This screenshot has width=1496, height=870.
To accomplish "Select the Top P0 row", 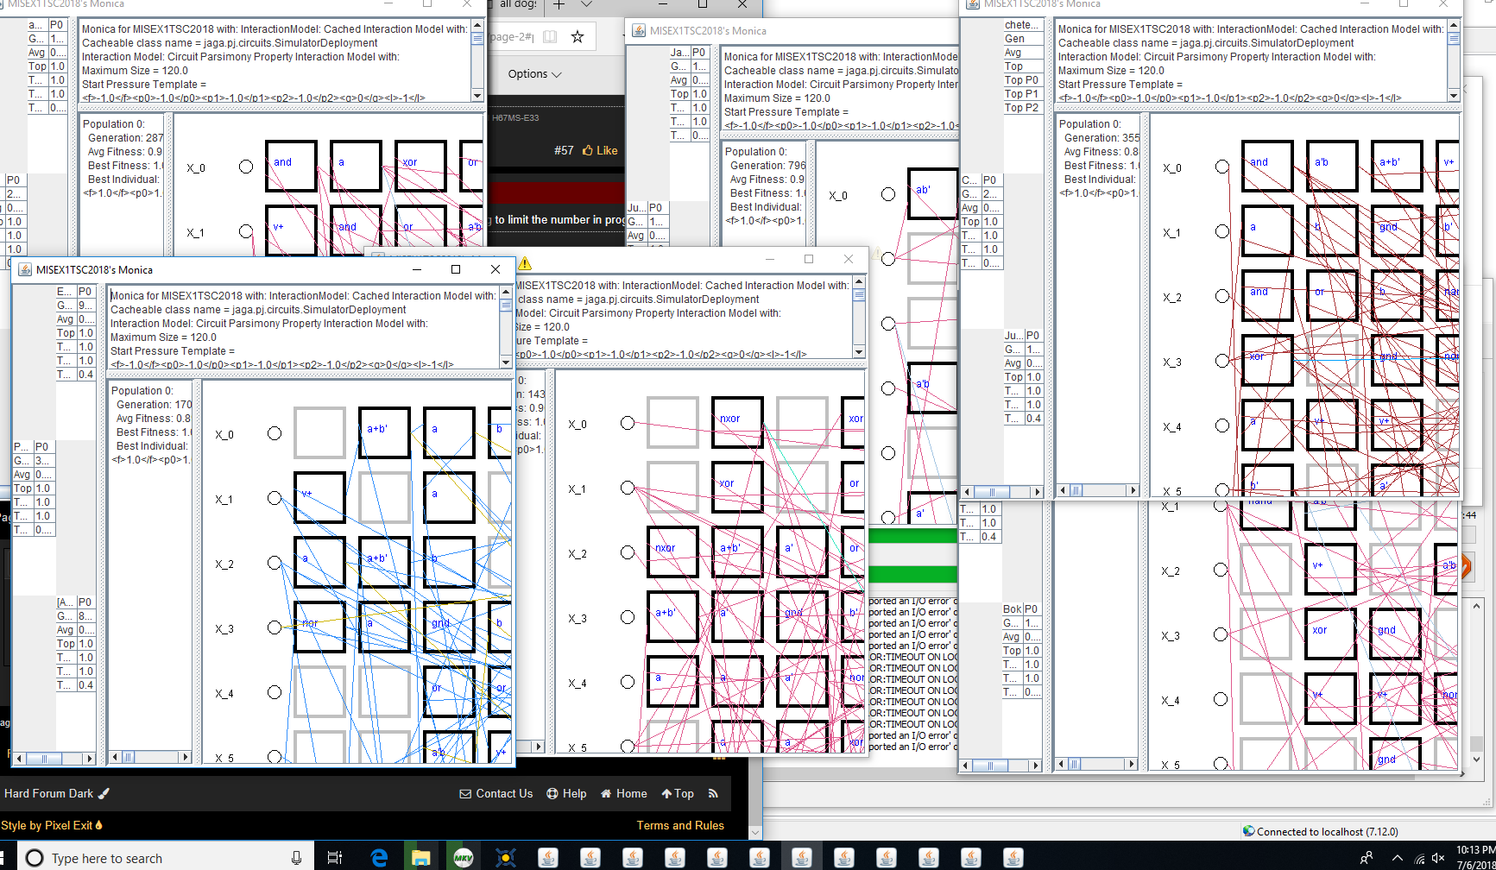I will point(1023,80).
